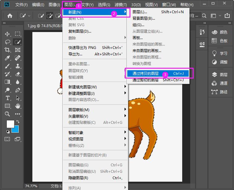Select the Pen tool

click(18, 90)
